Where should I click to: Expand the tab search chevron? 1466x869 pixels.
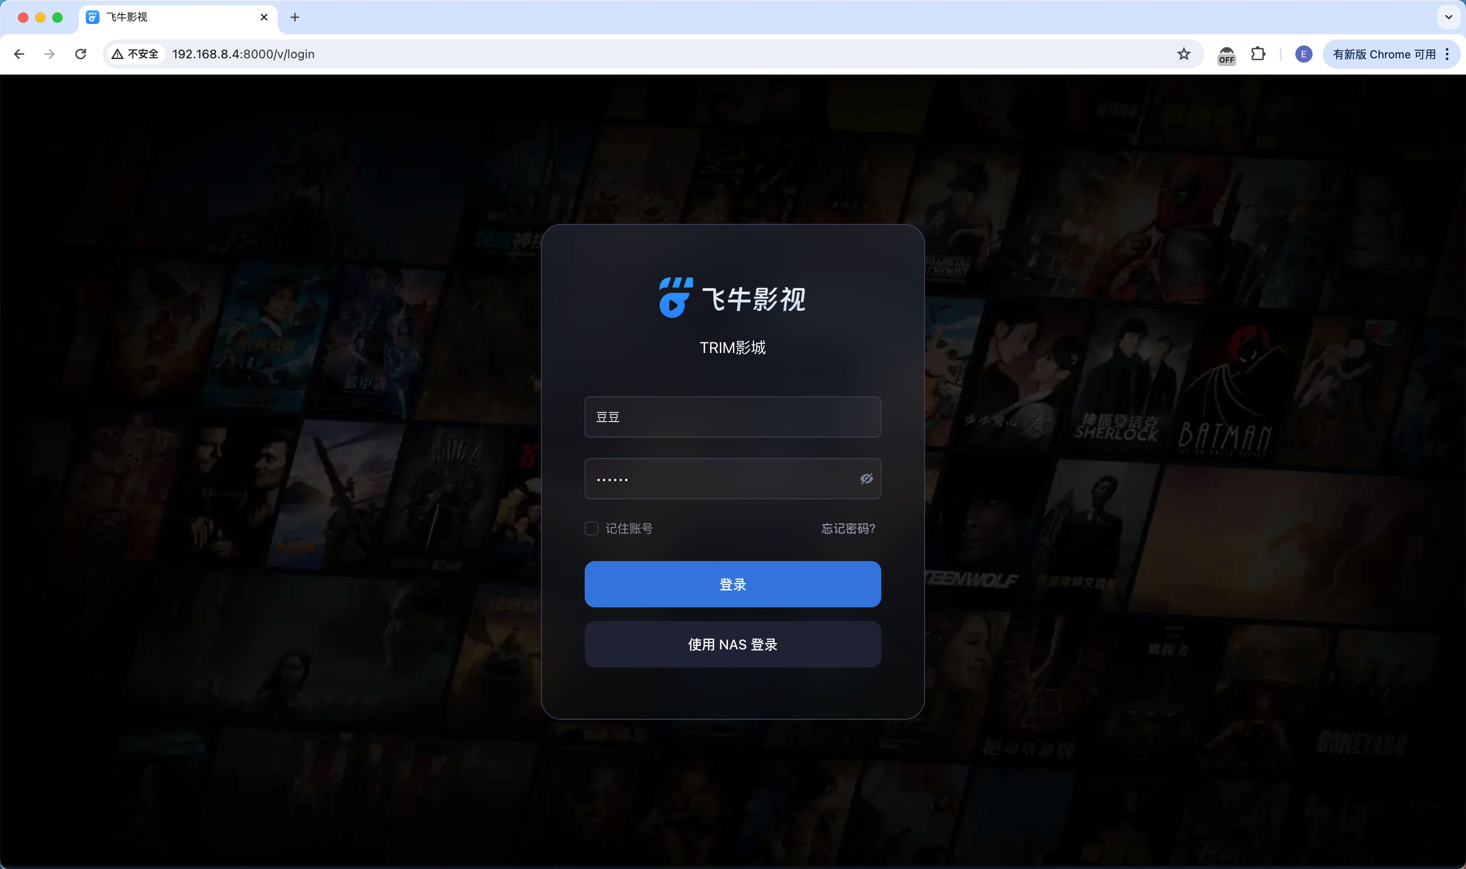click(x=1448, y=17)
